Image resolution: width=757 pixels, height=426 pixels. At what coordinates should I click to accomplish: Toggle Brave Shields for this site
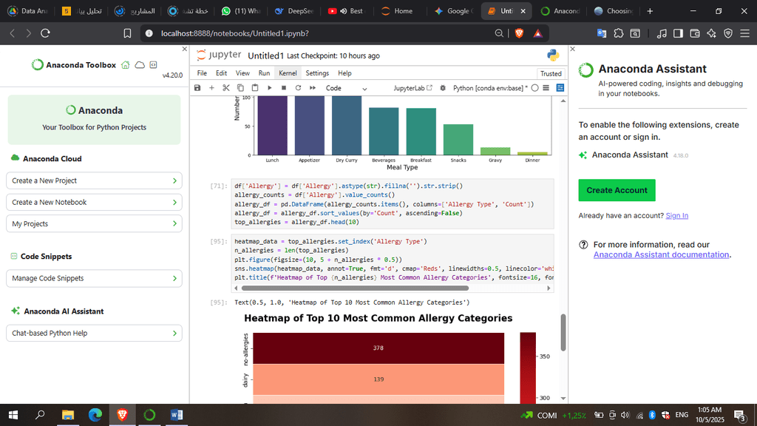[x=519, y=33]
